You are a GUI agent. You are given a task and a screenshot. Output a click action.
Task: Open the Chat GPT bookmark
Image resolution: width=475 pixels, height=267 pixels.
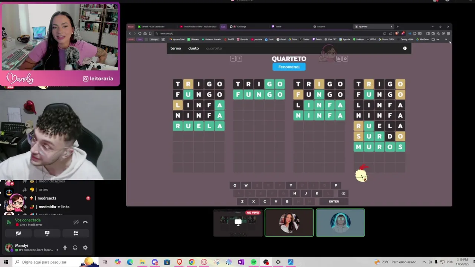[331, 39]
